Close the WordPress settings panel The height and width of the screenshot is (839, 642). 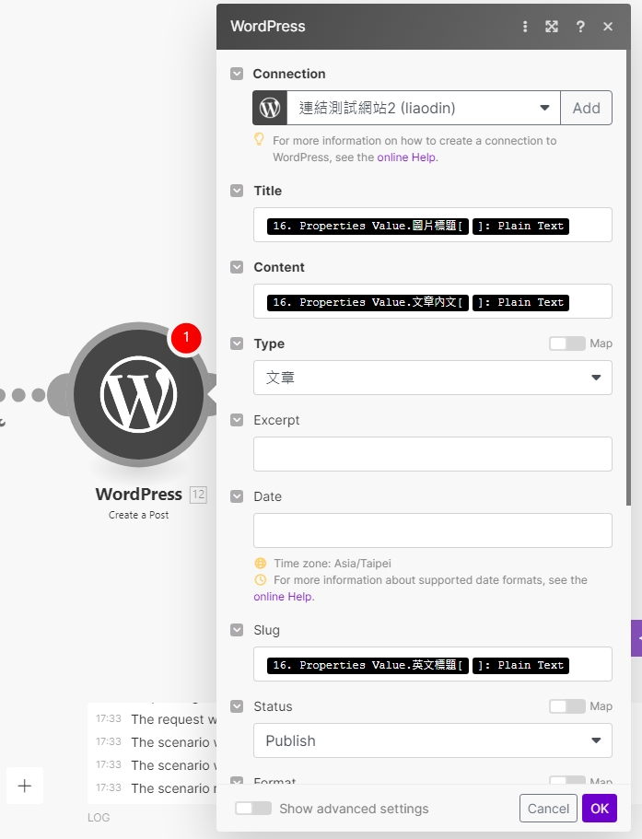point(608,27)
